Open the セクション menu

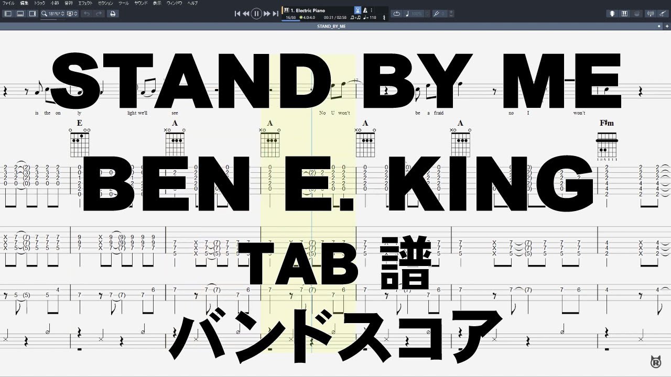pos(106,3)
